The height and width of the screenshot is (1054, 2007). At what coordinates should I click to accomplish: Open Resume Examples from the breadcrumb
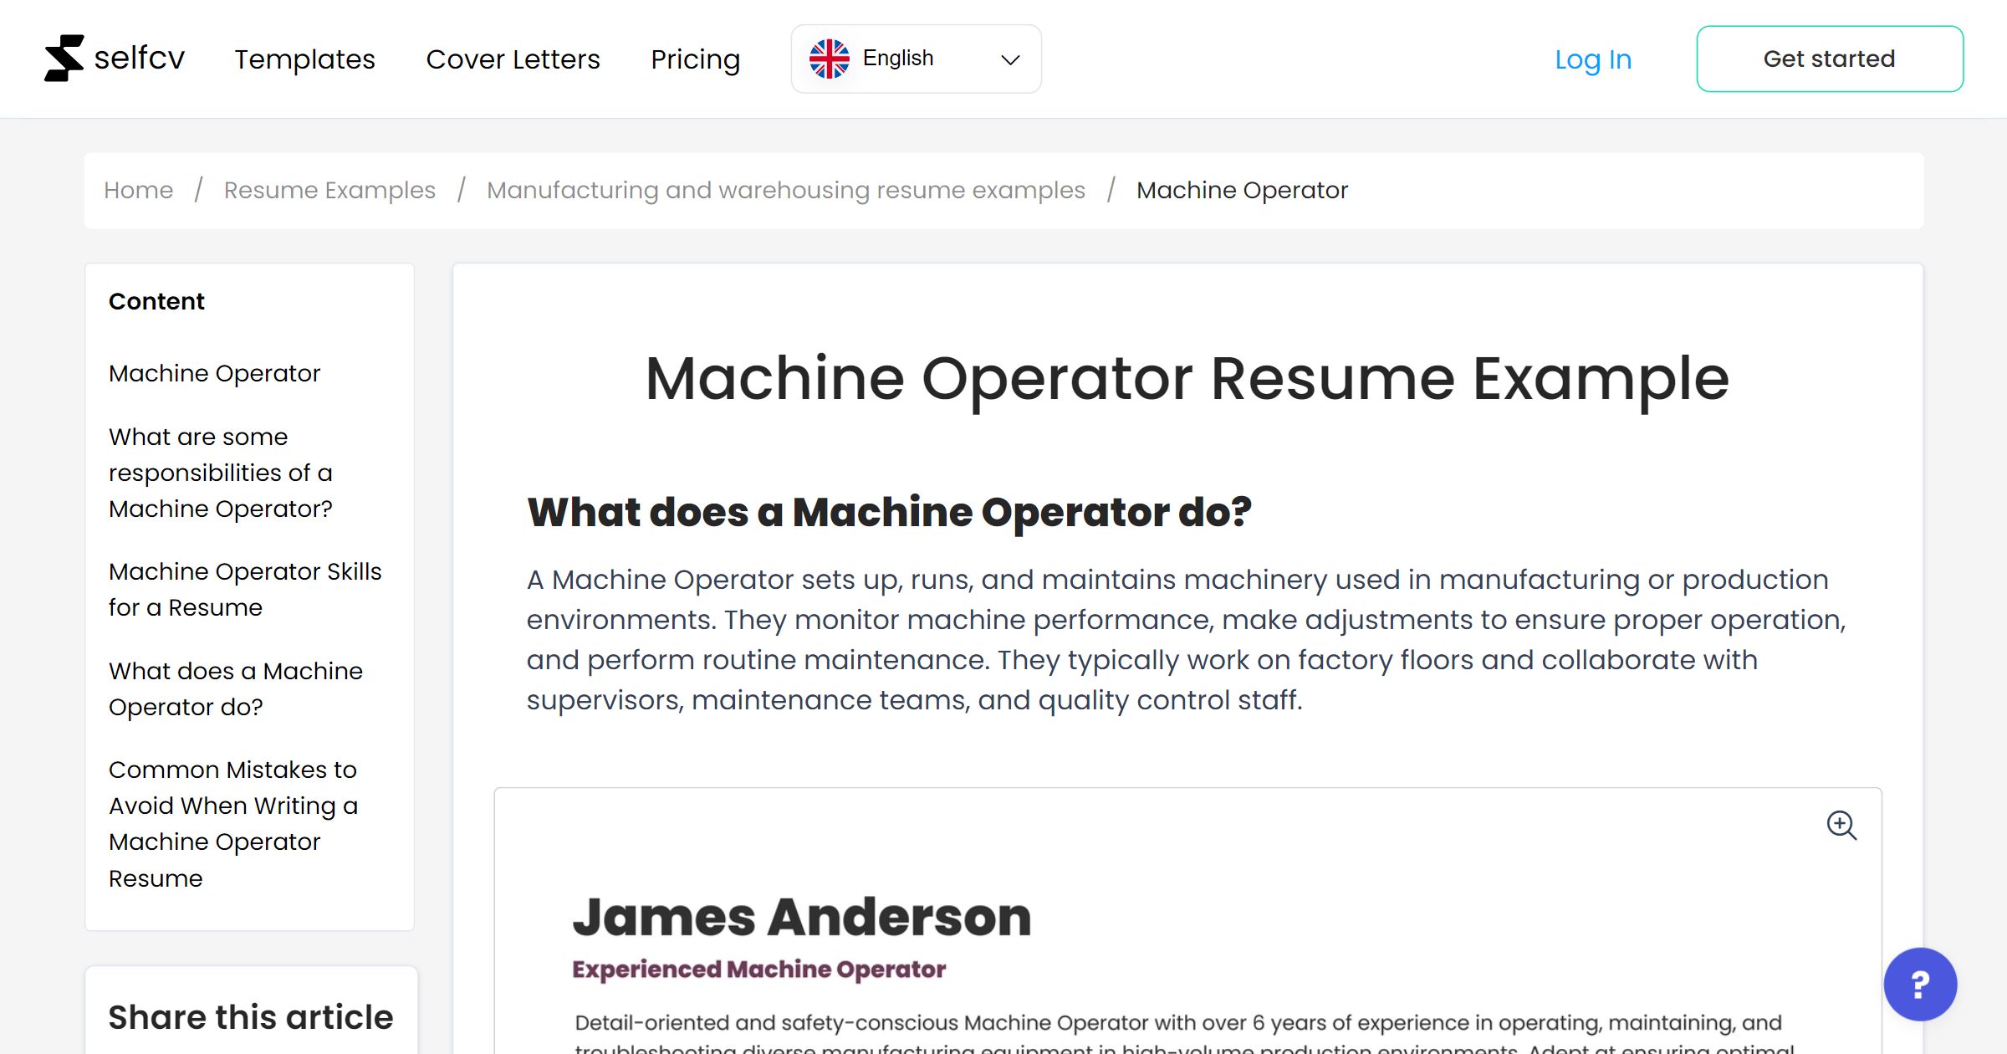[x=329, y=190]
